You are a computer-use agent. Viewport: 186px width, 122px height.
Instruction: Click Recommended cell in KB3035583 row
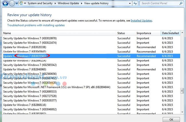(146, 56)
